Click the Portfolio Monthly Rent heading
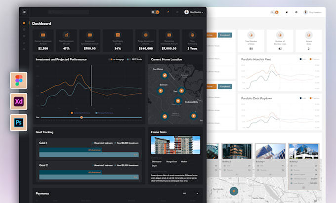 tap(256, 59)
